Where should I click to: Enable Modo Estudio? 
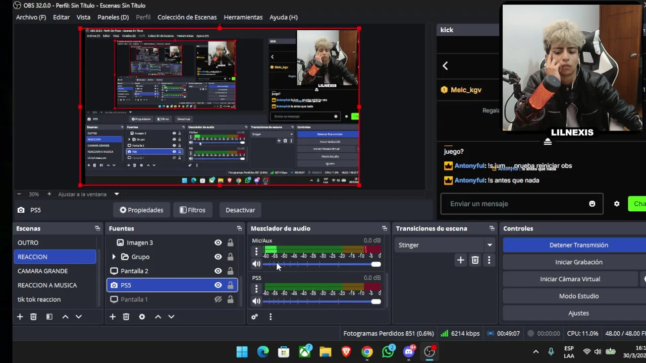pyautogui.click(x=578, y=296)
